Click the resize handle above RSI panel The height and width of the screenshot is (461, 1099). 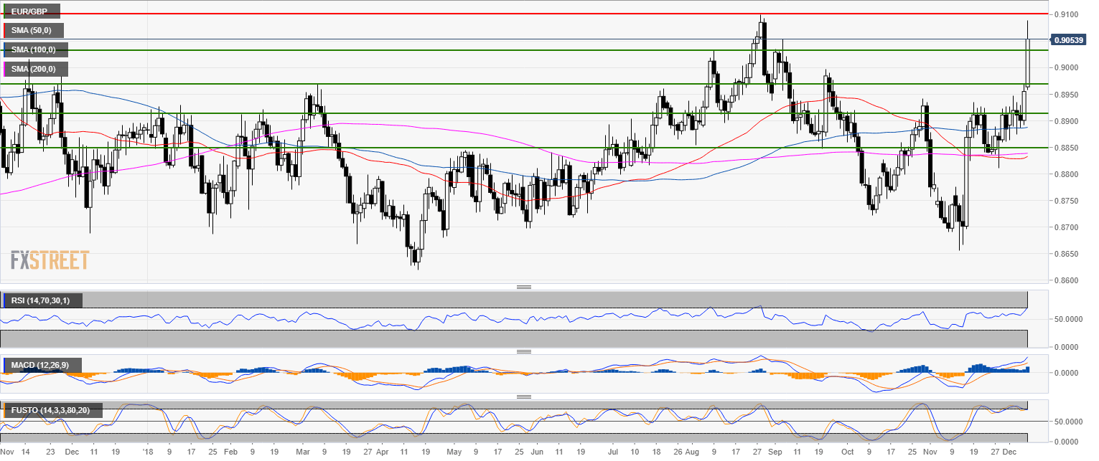coord(524,287)
